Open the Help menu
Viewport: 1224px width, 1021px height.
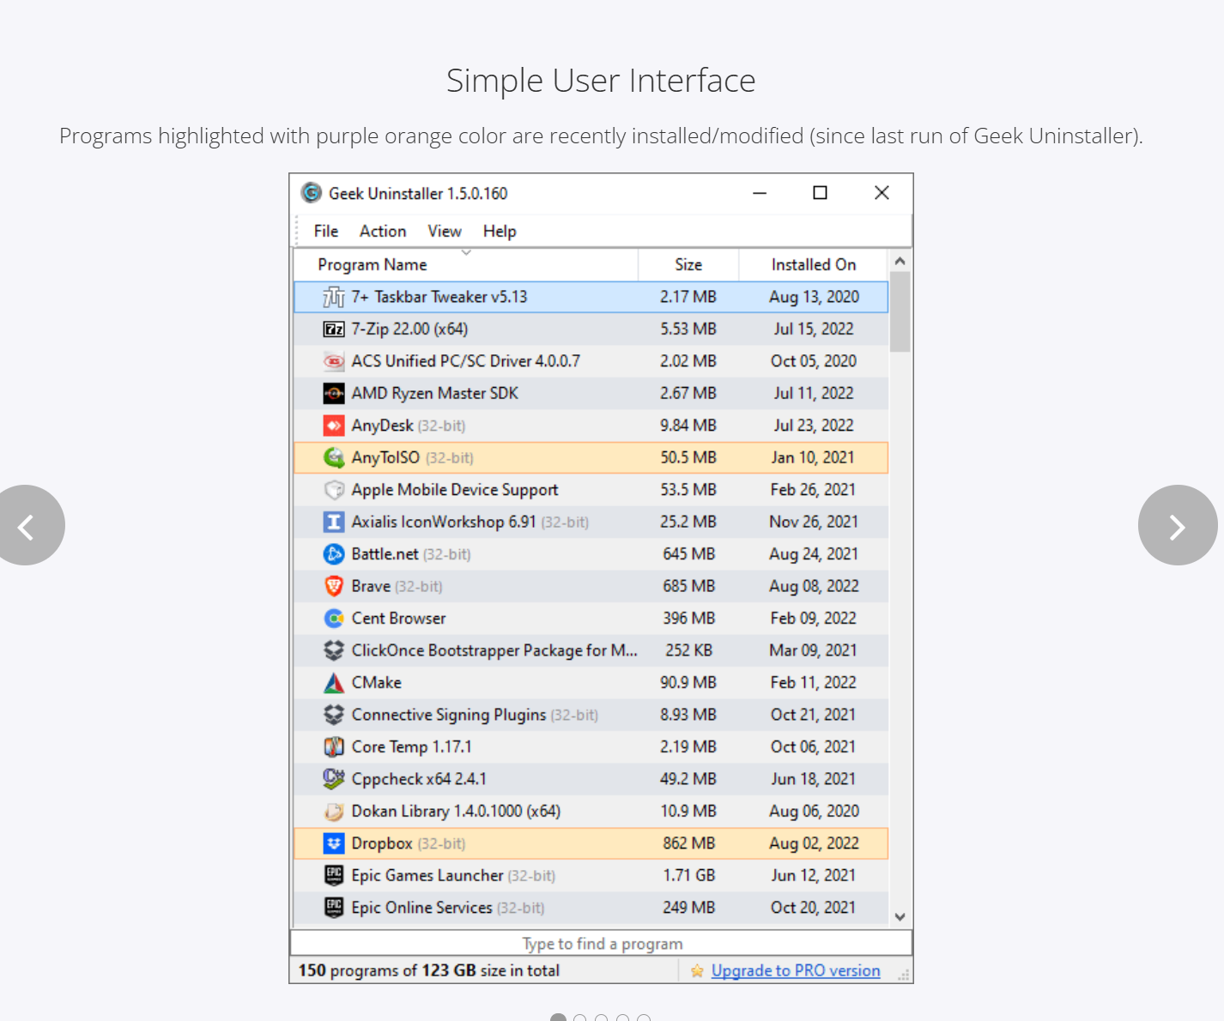(x=500, y=232)
